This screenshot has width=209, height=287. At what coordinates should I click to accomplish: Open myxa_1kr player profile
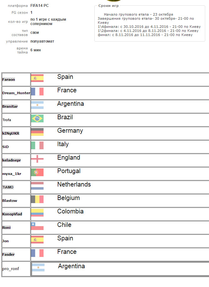pyautogui.click(x=12, y=174)
